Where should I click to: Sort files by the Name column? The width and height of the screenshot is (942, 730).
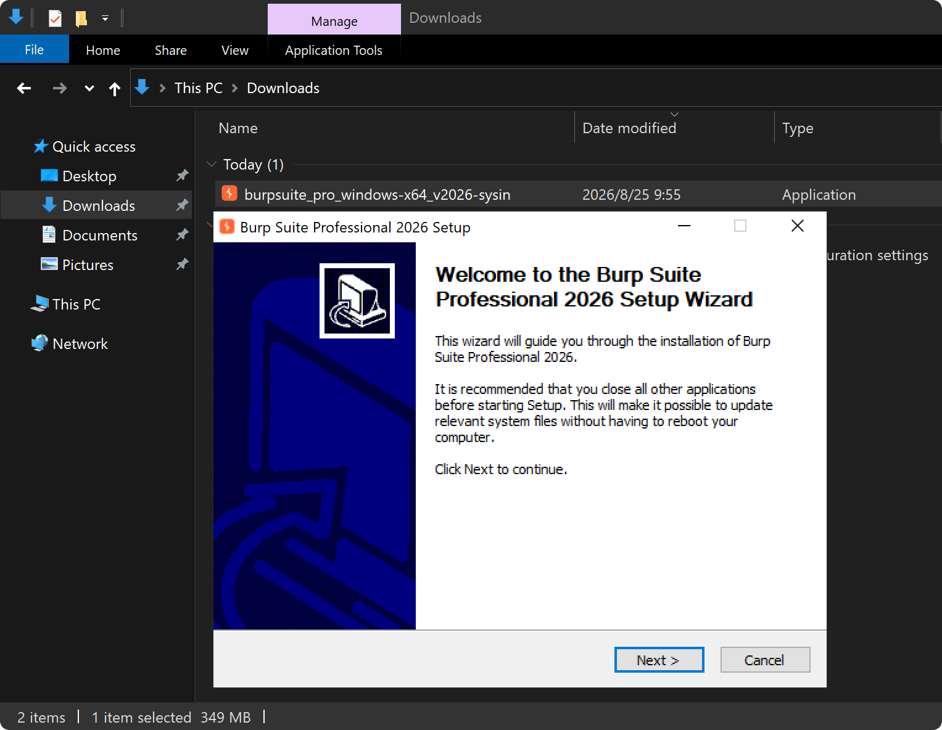[x=238, y=128]
